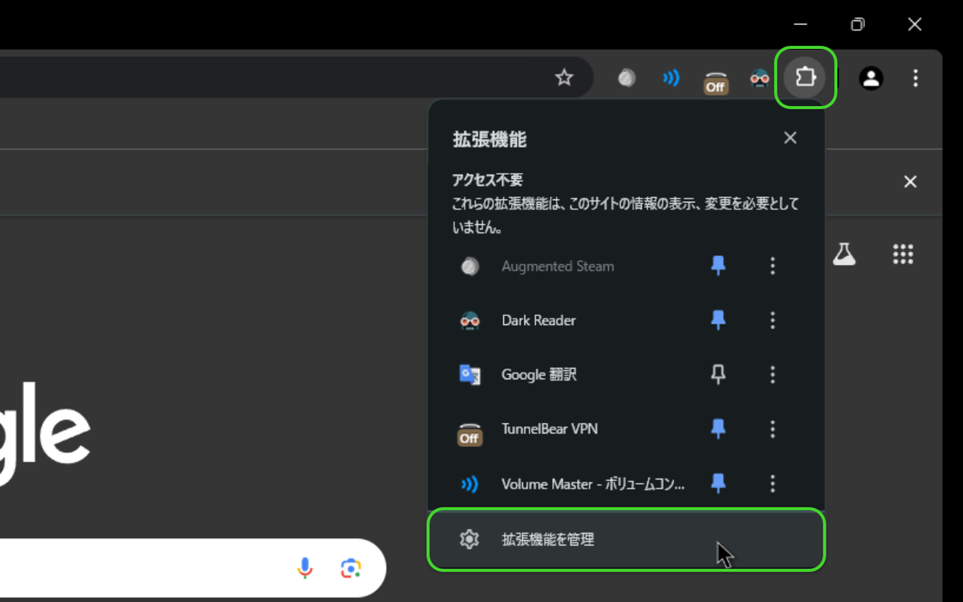Unpin TunnelBear VPN from the toolbar
Screen dimensions: 963x602
(718, 429)
